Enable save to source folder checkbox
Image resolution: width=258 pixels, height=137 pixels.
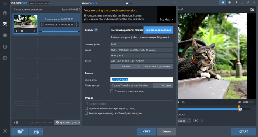pyautogui.click(x=112, y=91)
